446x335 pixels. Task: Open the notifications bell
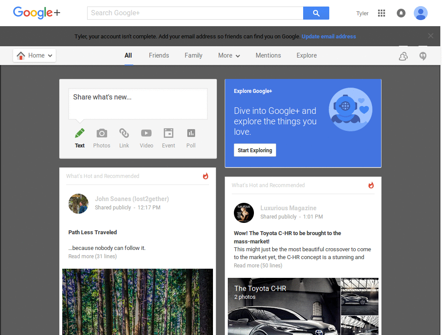click(x=401, y=13)
